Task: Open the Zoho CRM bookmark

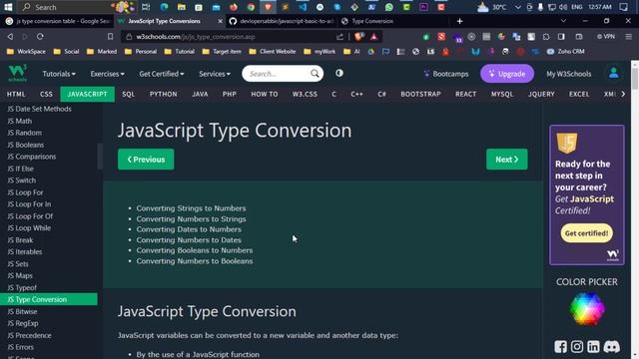Action: pos(566,52)
